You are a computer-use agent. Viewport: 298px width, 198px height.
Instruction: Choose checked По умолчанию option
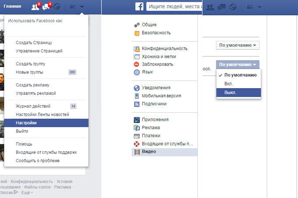pyautogui.click(x=238, y=75)
